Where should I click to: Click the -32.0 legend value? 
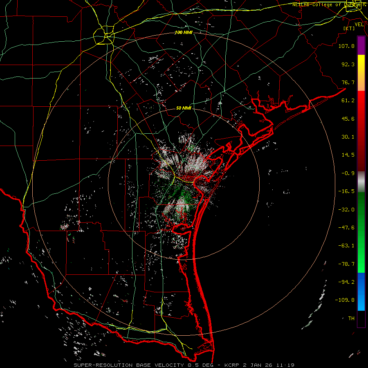tap(346, 210)
